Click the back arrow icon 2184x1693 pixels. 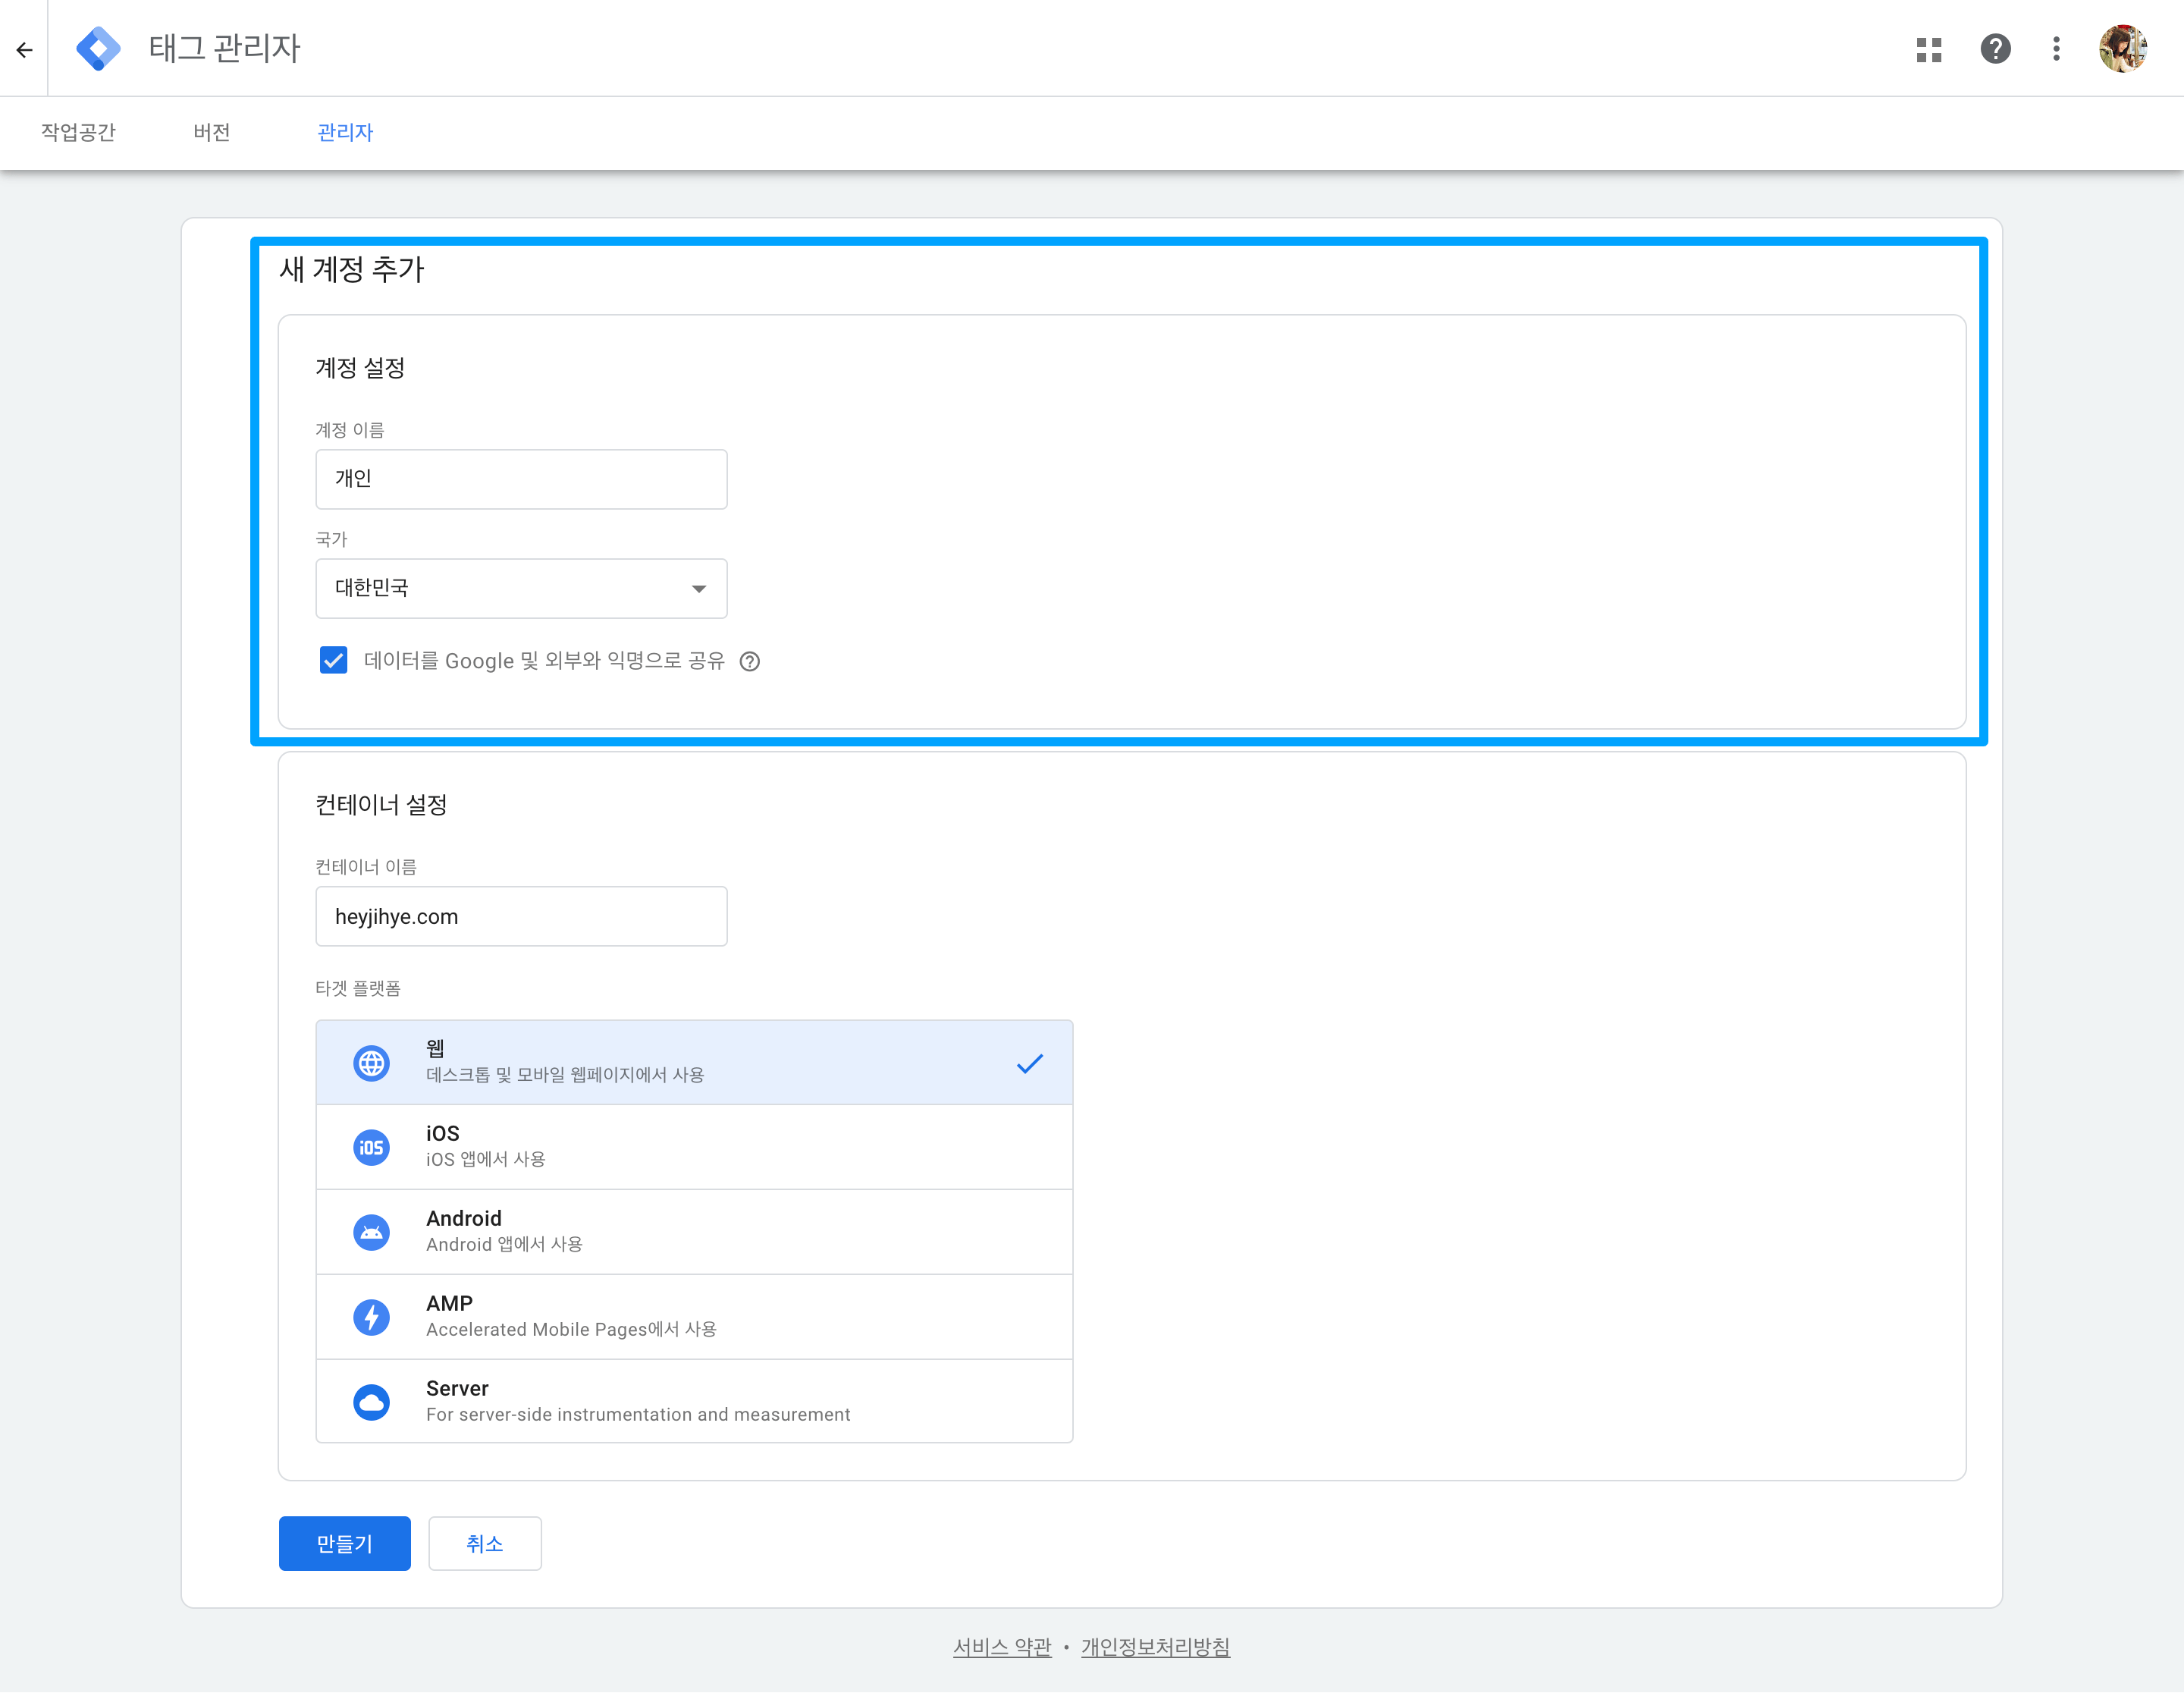[24, 49]
